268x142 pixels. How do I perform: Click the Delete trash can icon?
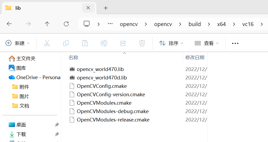(142, 43)
